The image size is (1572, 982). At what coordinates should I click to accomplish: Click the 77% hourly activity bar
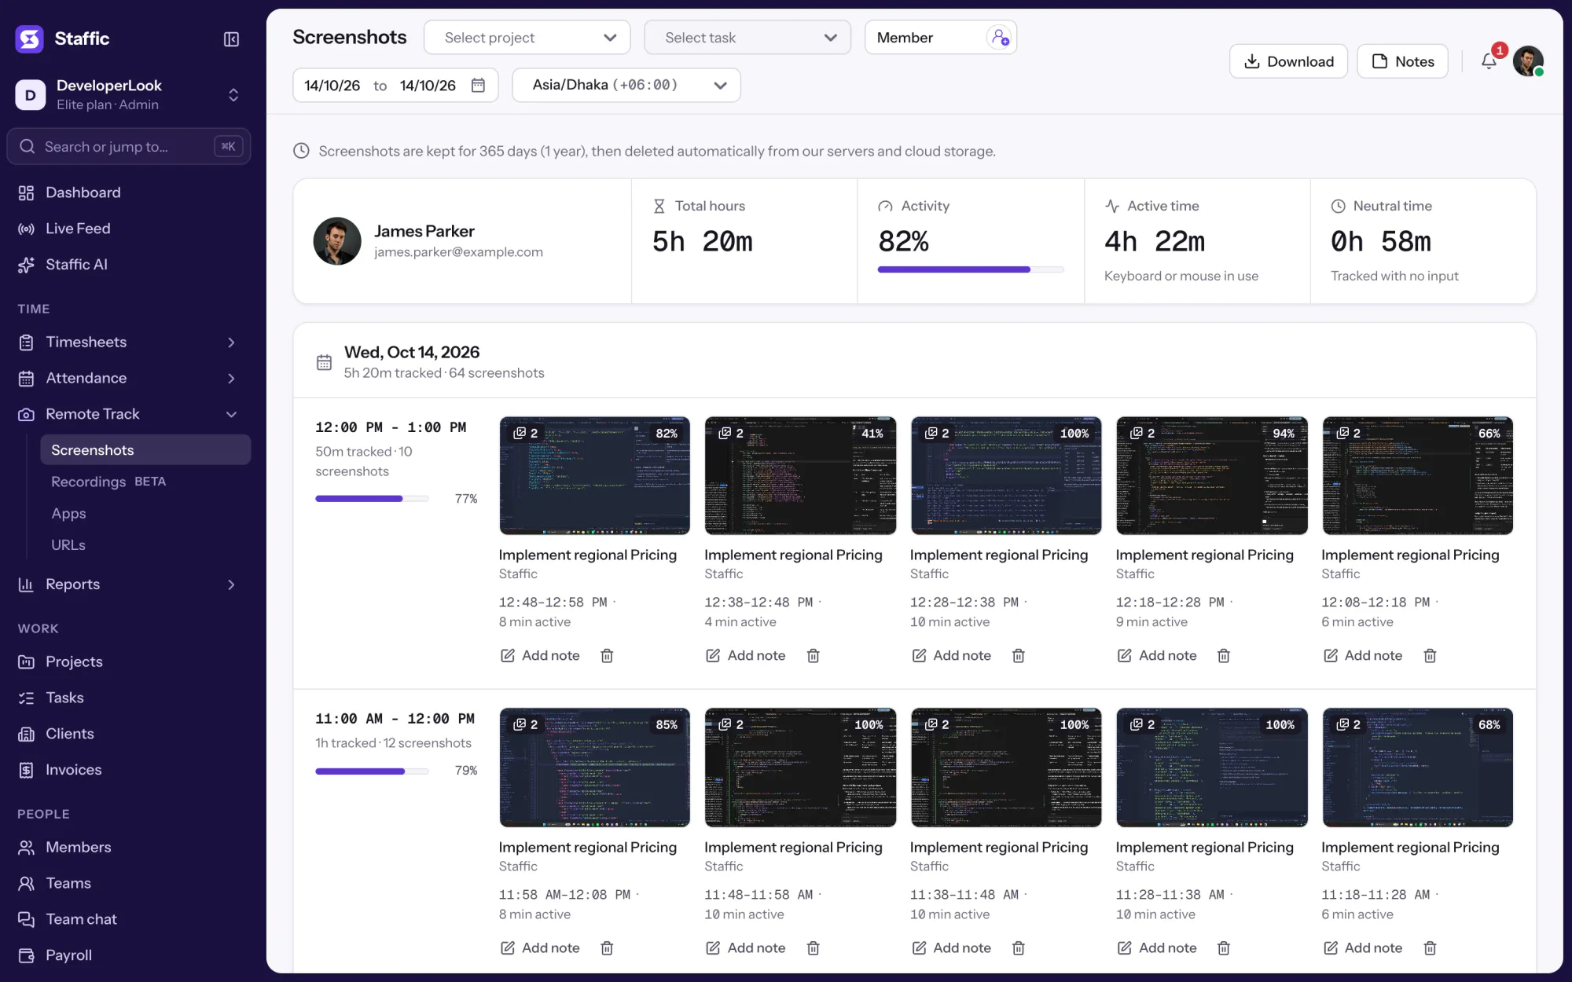pyautogui.click(x=372, y=499)
